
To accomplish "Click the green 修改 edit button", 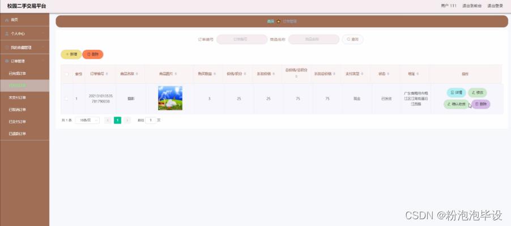I will (478, 93).
